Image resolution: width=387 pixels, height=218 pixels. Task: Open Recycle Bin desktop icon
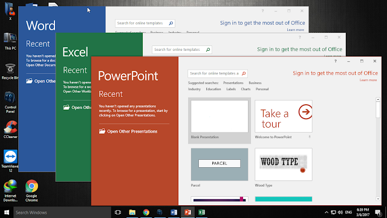point(10,71)
